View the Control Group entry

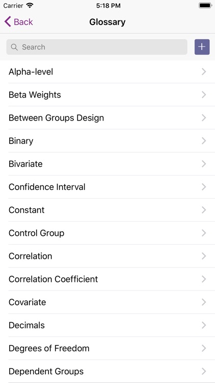[x=107, y=233]
